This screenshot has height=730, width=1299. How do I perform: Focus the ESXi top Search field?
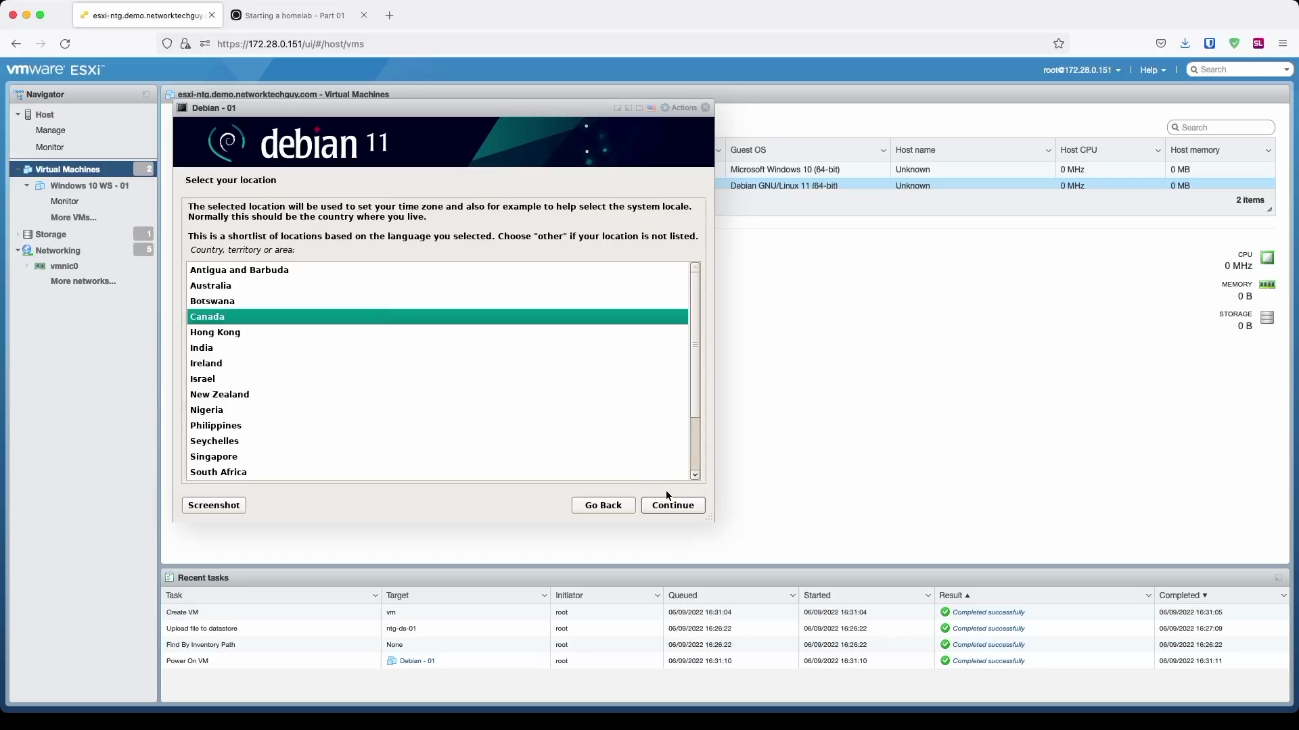click(1239, 70)
